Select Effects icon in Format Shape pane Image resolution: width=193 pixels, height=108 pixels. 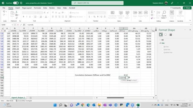(166, 35)
